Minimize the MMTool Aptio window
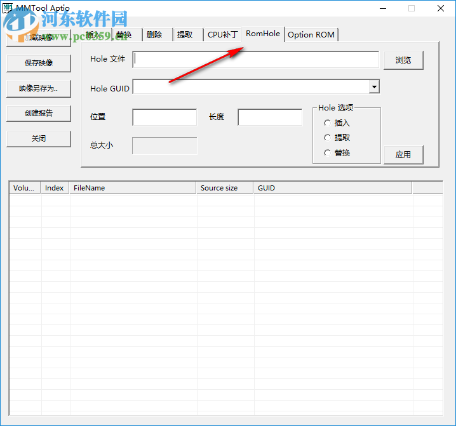The image size is (456, 426). pyautogui.click(x=383, y=8)
